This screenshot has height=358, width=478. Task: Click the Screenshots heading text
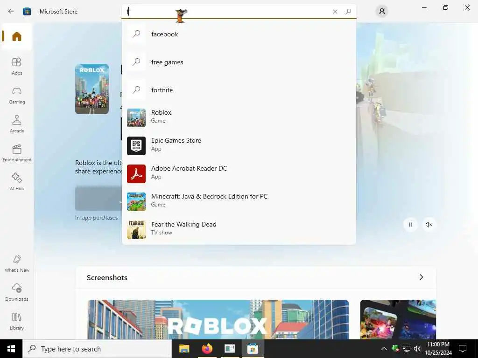tap(107, 278)
